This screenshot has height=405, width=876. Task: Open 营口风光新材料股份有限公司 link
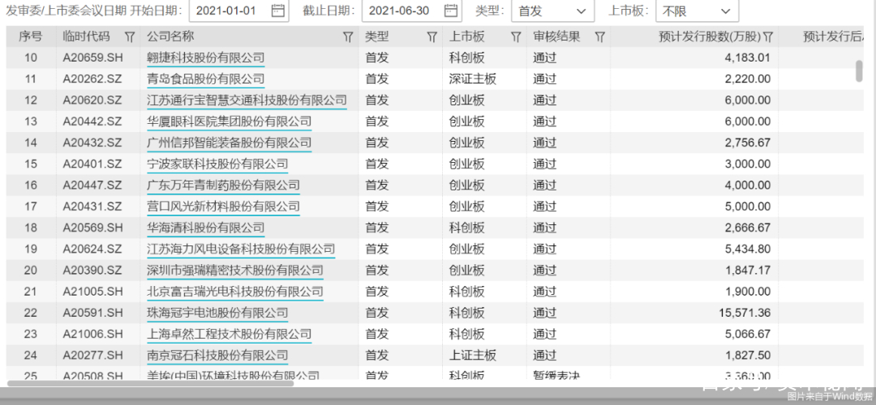click(x=223, y=207)
